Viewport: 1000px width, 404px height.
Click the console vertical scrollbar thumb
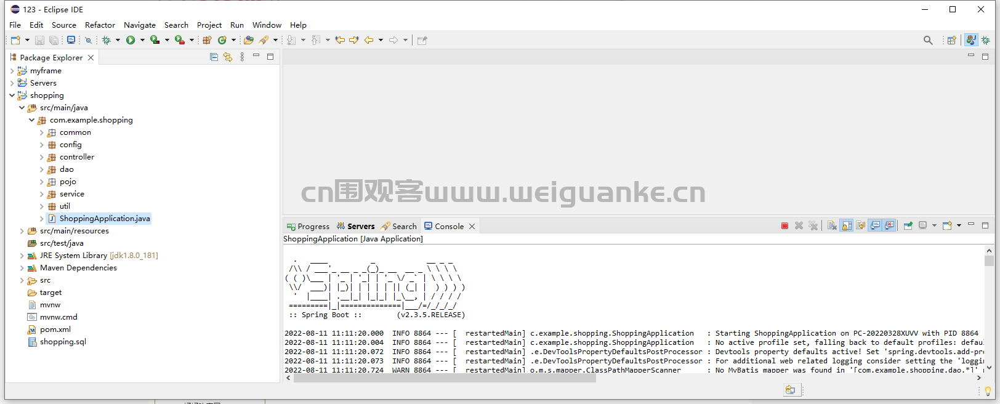click(x=989, y=261)
